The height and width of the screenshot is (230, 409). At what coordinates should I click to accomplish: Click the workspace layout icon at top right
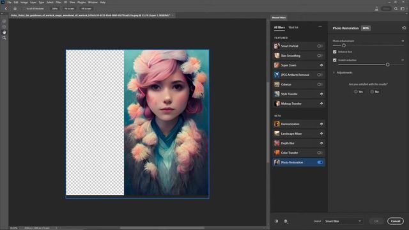click(403, 8)
